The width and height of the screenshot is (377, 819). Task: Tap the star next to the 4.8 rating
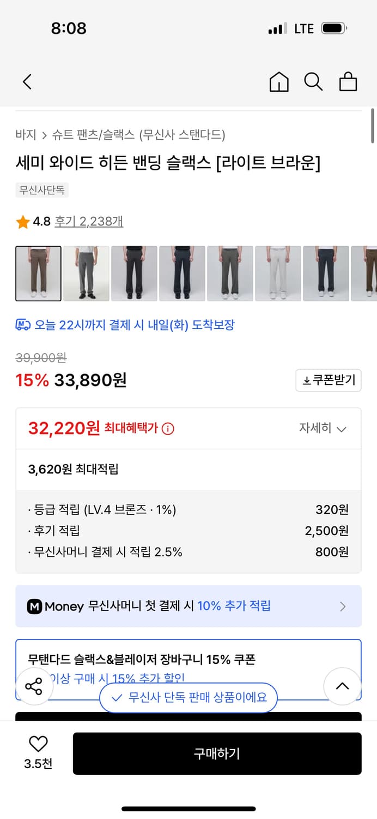22,222
